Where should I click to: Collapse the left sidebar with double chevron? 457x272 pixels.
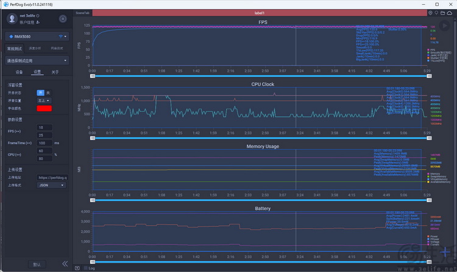pyautogui.click(x=65, y=263)
